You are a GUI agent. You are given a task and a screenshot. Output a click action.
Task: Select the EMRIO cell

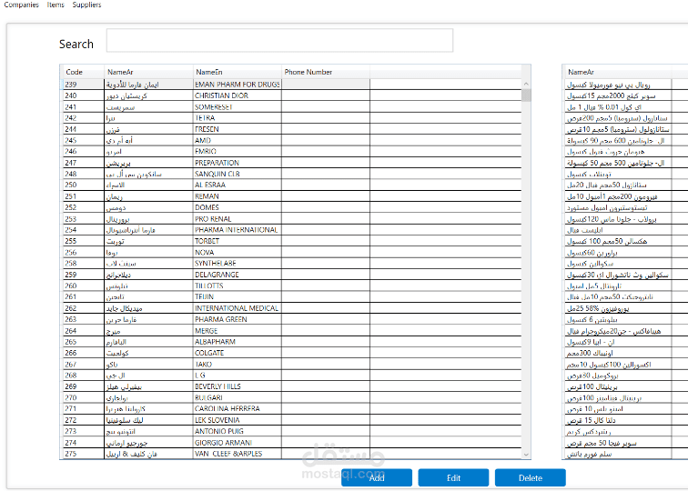coord(238,151)
